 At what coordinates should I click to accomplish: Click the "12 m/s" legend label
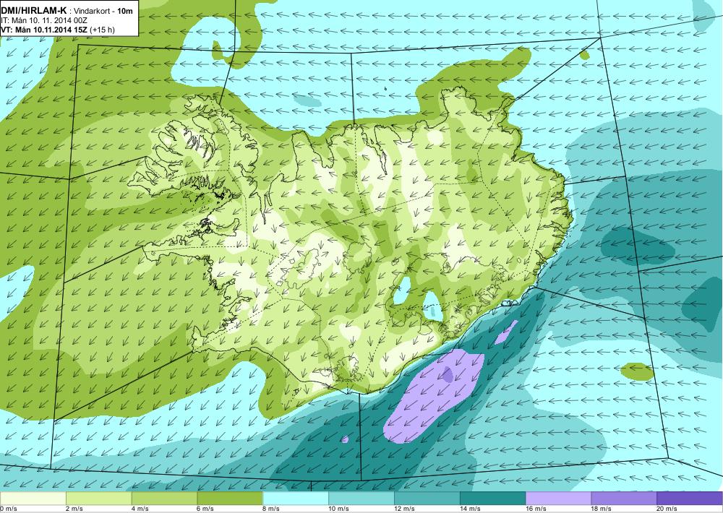(404, 509)
